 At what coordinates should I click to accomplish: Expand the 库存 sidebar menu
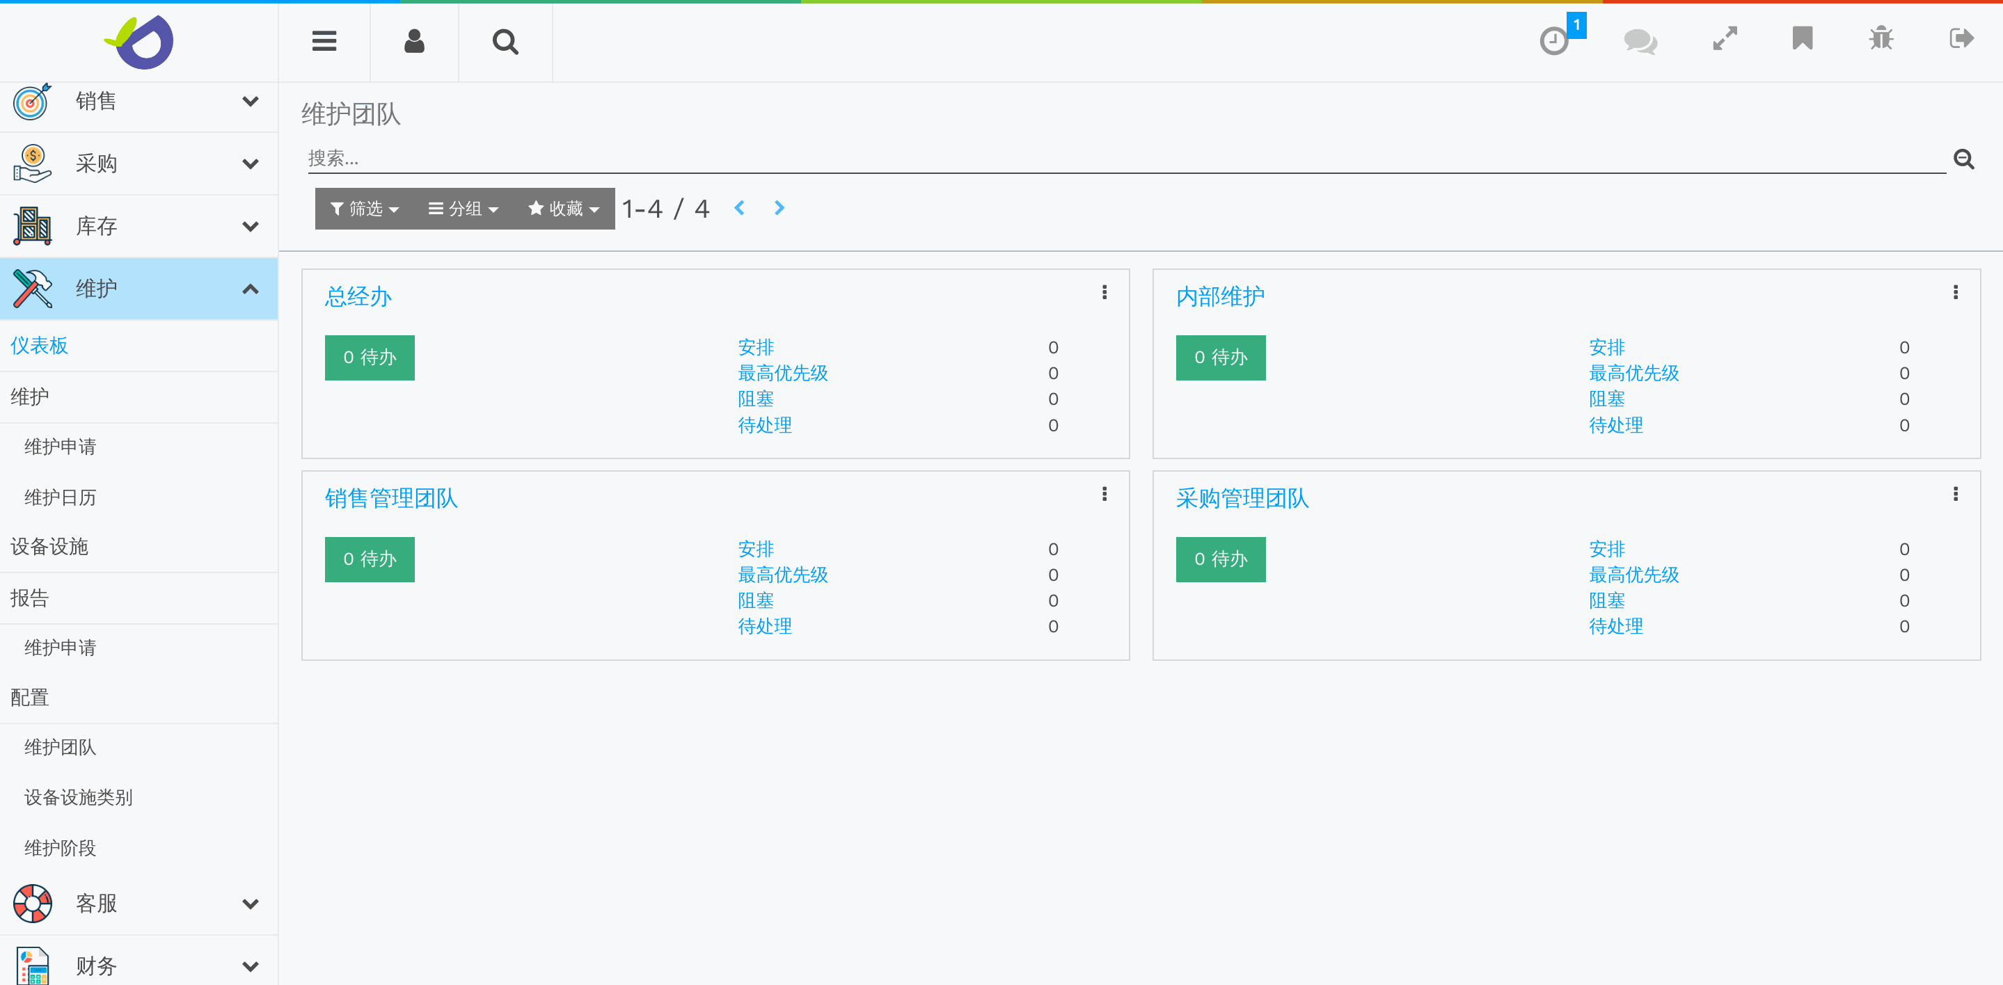pos(250,226)
